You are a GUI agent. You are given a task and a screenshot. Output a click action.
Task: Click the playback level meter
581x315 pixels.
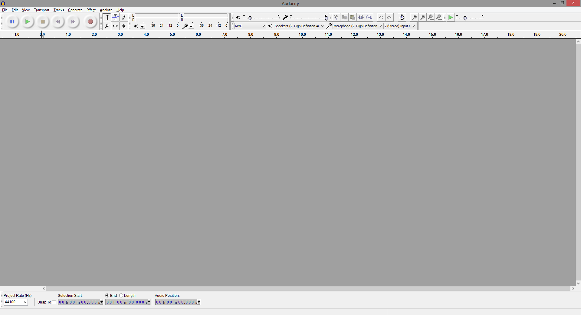coord(157,18)
